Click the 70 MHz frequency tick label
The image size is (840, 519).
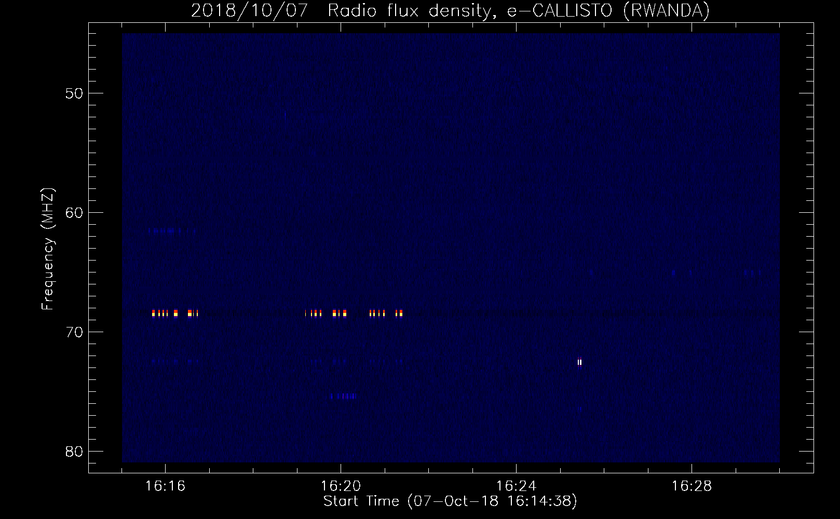click(x=74, y=332)
